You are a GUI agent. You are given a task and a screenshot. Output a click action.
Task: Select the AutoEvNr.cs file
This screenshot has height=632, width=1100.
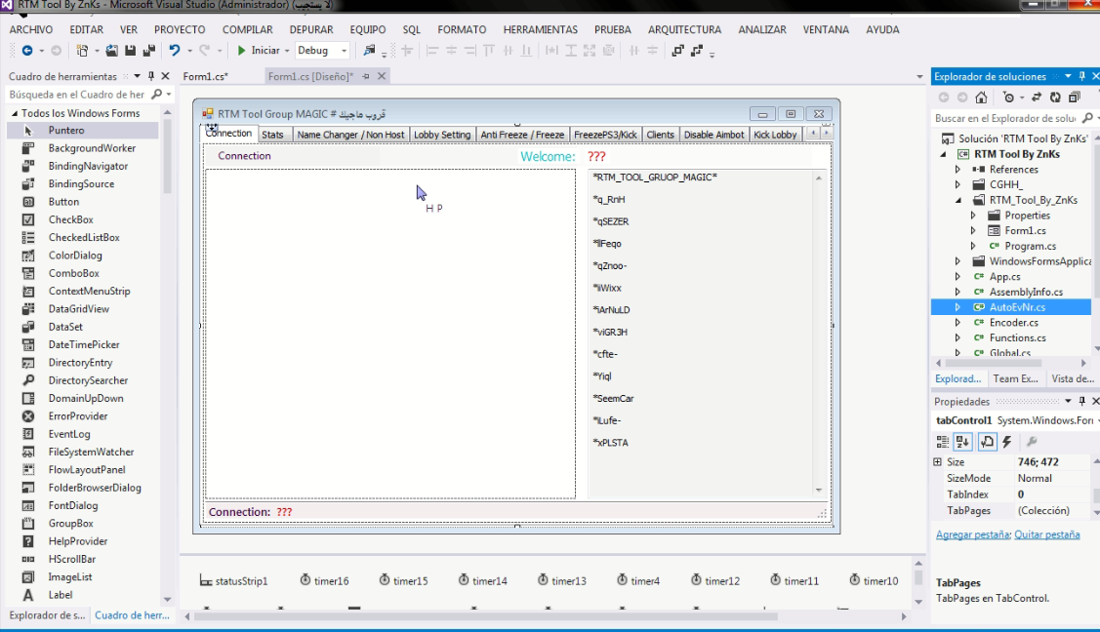pos(1017,307)
